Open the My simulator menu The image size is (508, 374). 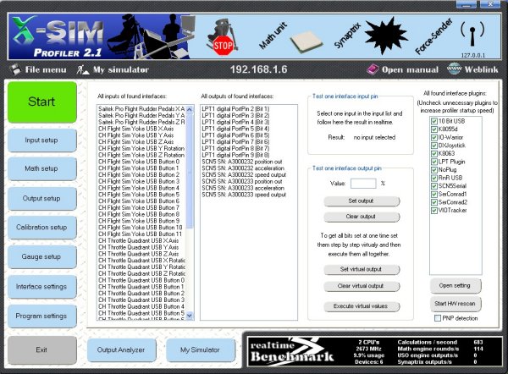pos(121,69)
